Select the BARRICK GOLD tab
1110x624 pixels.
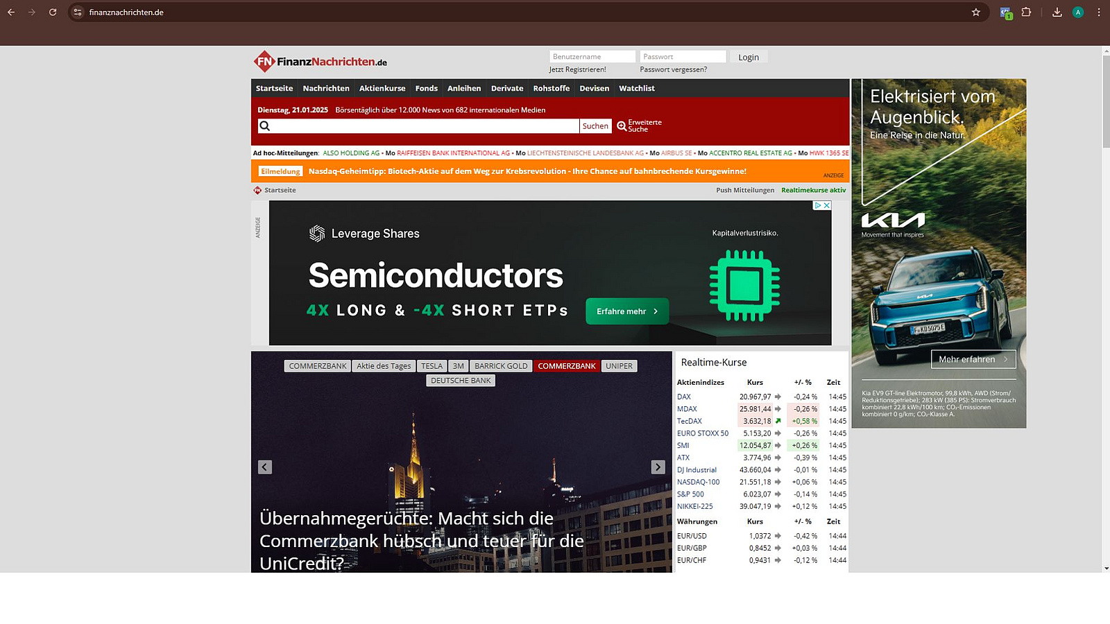501,366
